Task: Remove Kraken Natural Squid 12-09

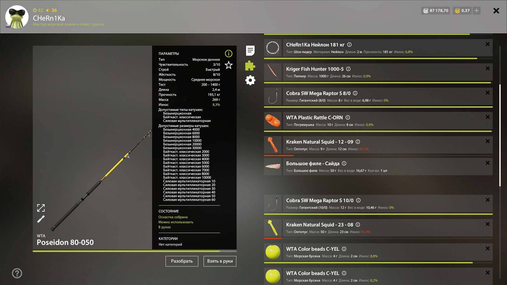Action: (488, 141)
